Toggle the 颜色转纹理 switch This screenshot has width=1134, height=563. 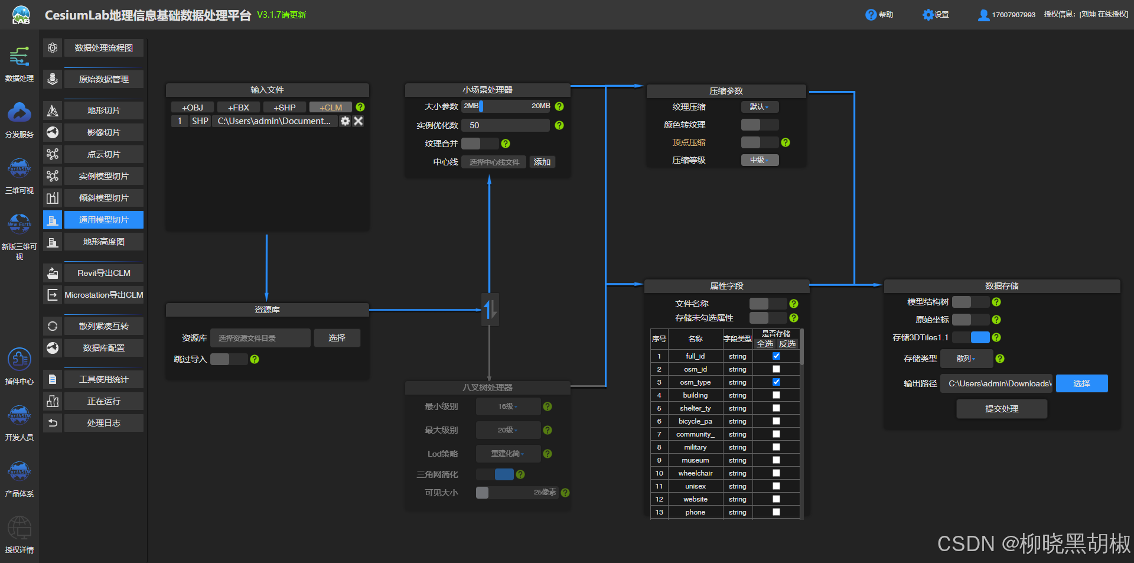pos(760,125)
